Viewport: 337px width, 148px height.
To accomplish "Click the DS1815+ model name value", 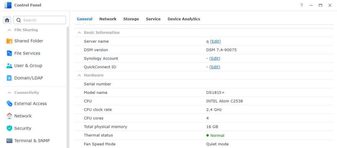I will coord(216,92).
